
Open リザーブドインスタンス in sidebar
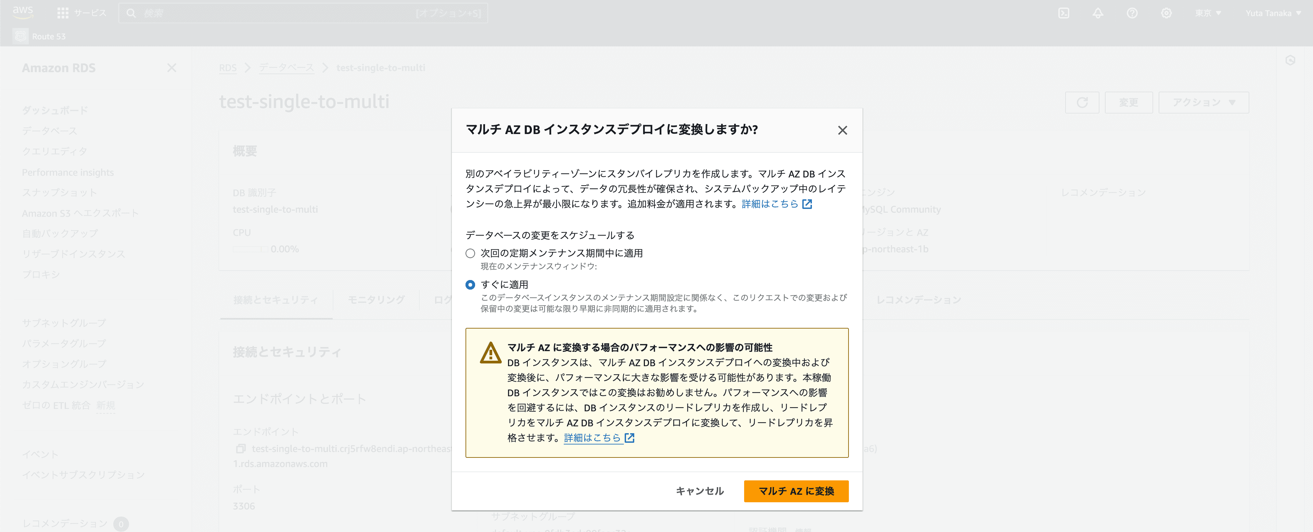click(x=73, y=254)
